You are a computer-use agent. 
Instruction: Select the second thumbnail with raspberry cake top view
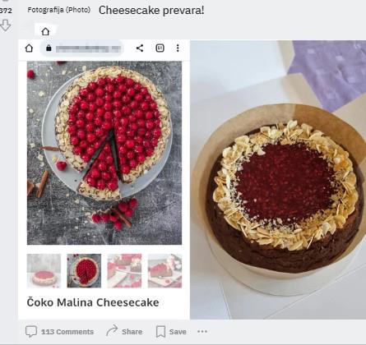[x=84, y=271]
